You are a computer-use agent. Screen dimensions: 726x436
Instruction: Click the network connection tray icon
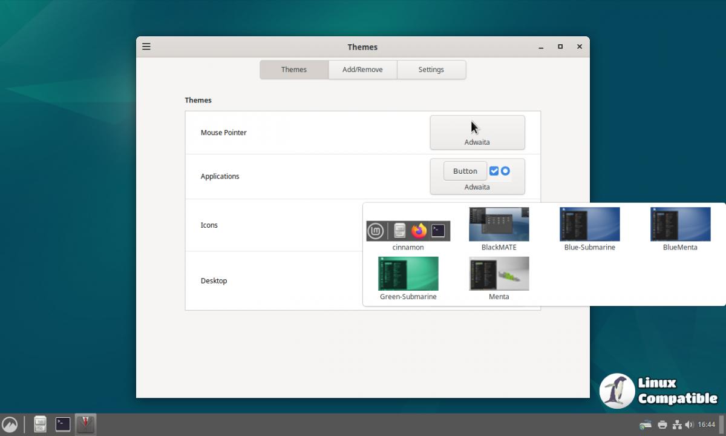tap(677, 424)
